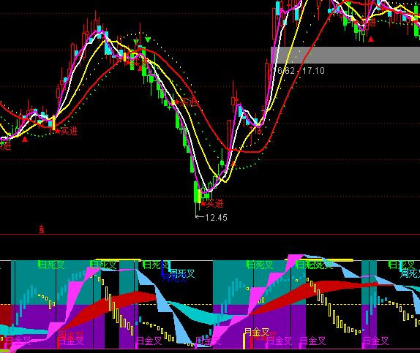Click the red S marker above the divider line
The image size is (420, 353).
42,229
